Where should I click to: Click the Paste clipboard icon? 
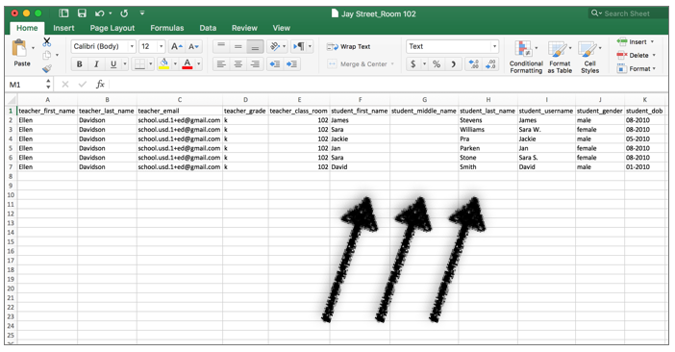(x=19, y=48)
